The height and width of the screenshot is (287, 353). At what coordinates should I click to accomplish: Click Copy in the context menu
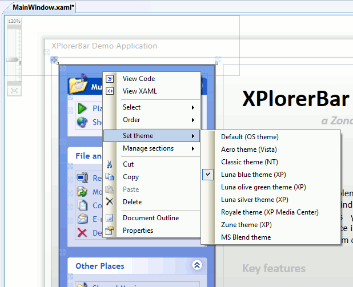click(151, 177)
